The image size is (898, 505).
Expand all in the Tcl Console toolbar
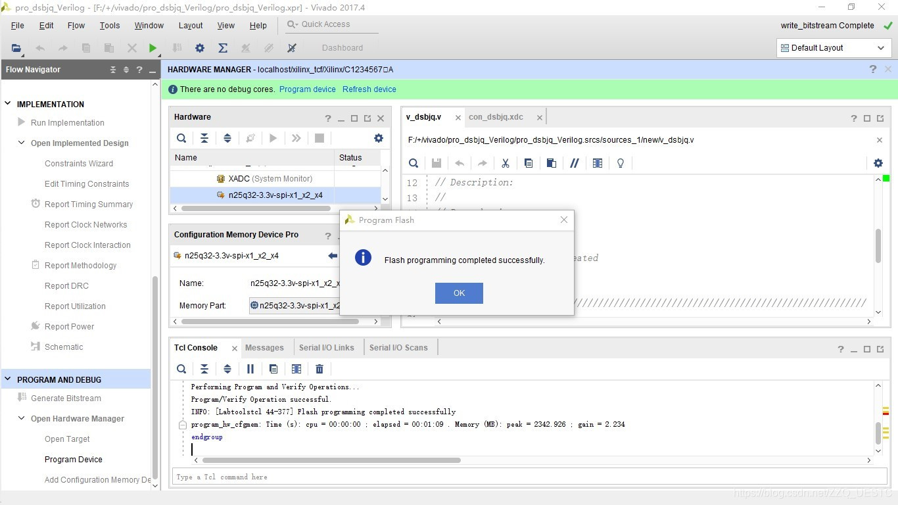tap(227, 369)
